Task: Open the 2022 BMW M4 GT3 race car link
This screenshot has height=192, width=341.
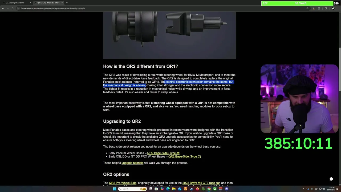Action: (x=201, y=183)
